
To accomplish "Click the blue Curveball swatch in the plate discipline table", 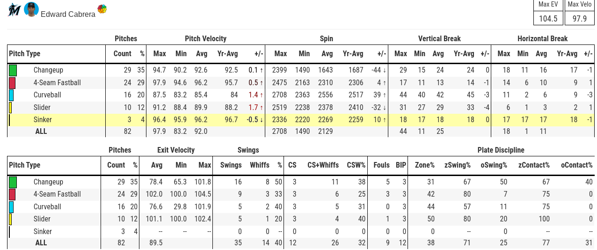I will (11, 207).
